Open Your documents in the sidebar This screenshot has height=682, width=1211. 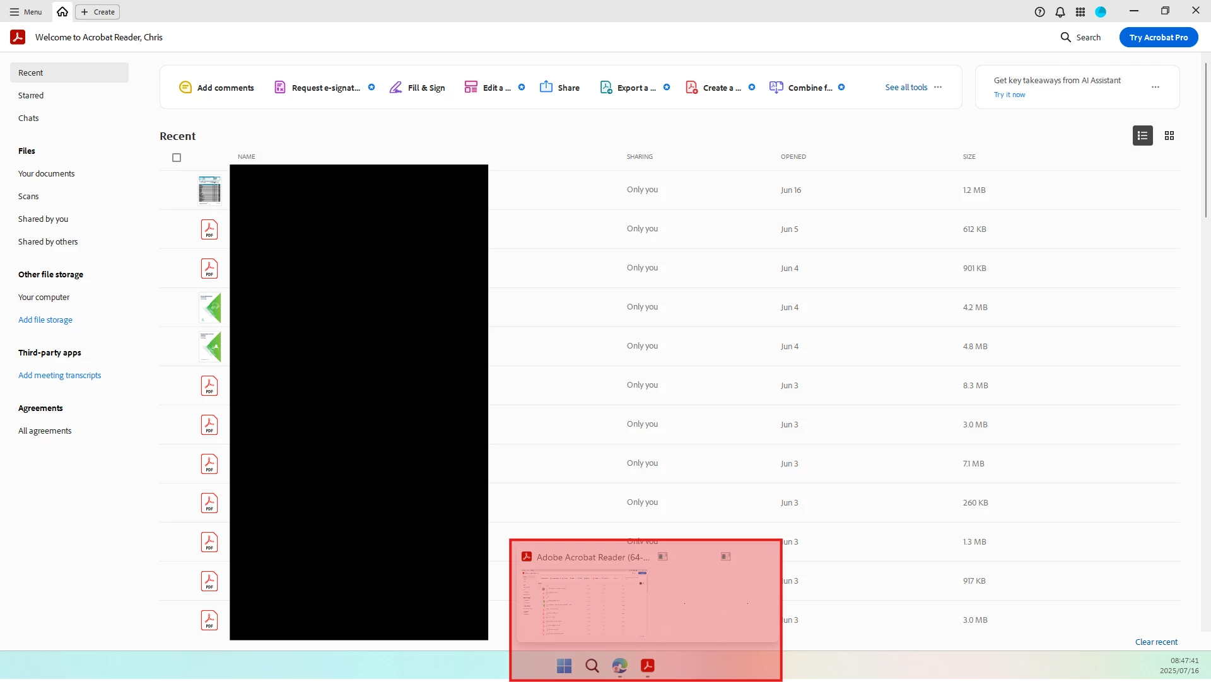[46, 174]
